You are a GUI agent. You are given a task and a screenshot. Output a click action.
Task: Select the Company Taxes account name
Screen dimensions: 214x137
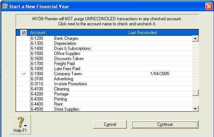[68, 74]
